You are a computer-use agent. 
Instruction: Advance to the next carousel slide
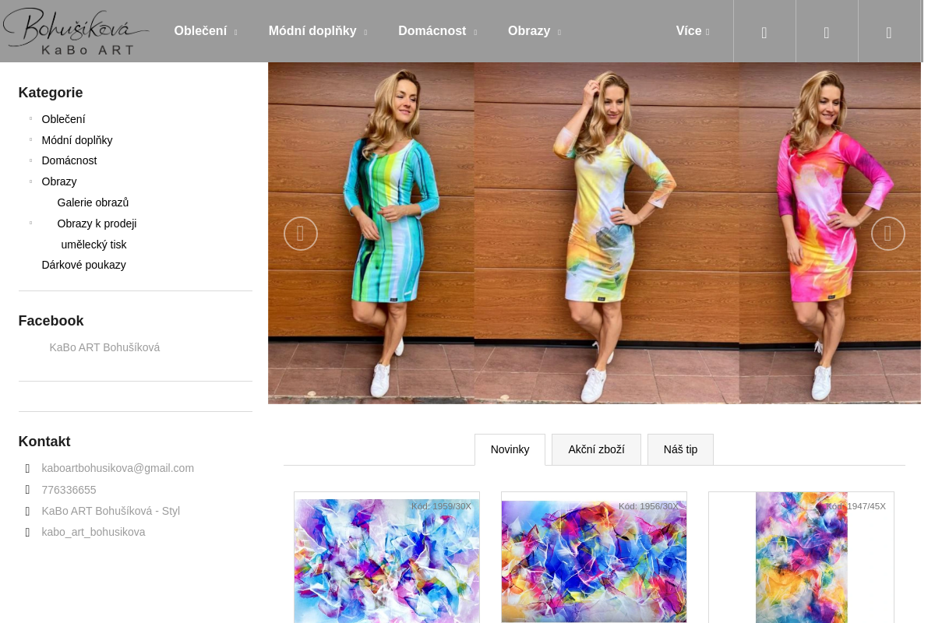[x=887, y=234]
